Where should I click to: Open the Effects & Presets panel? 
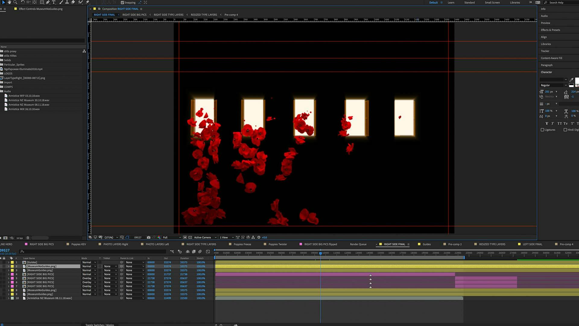[x=550, y=30]
